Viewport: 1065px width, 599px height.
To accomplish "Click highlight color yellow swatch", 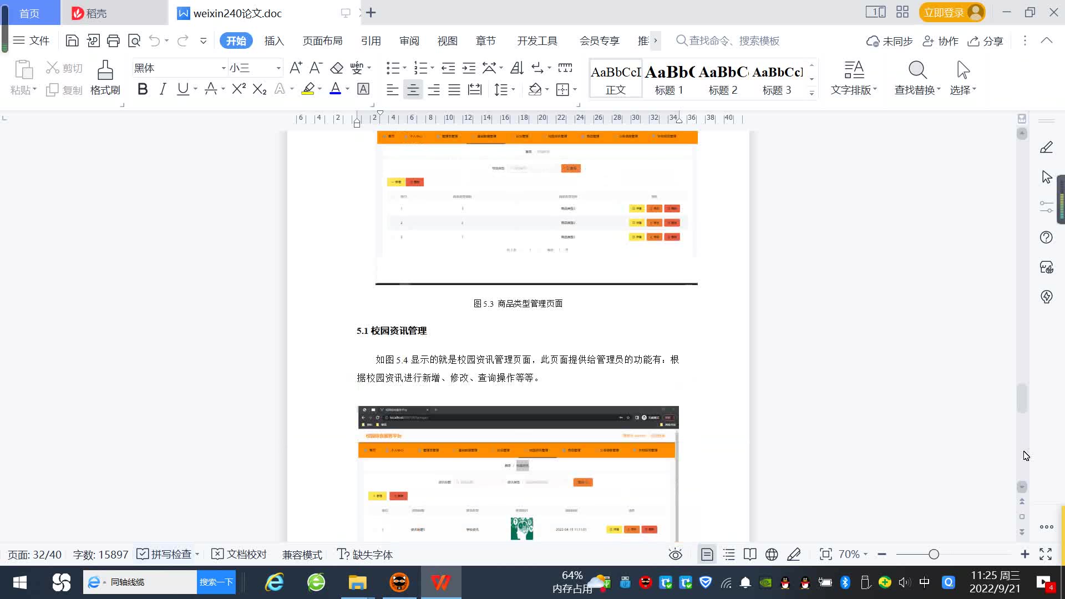I will (308, 89).
